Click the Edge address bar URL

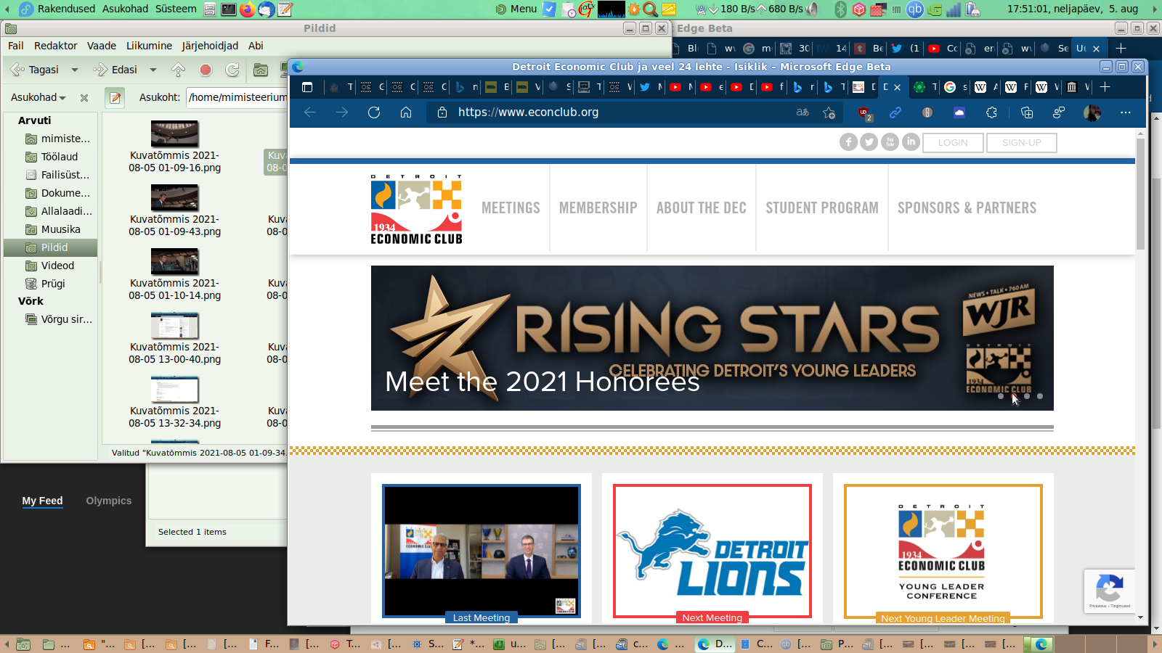(528, 112)
